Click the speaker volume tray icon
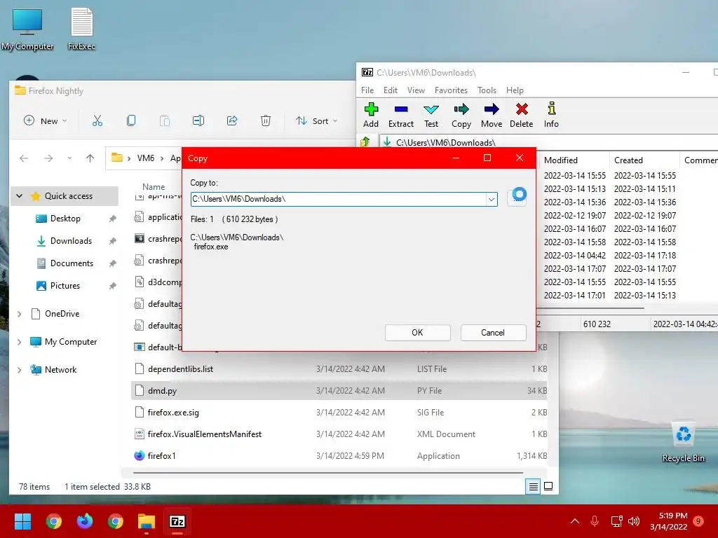Image resolution: width=718 pixels, height=538 pixels. 634,521
